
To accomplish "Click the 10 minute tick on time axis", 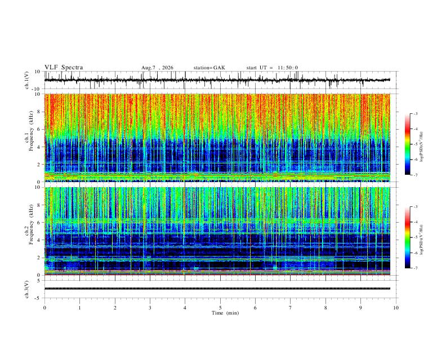I will (396, 308).
